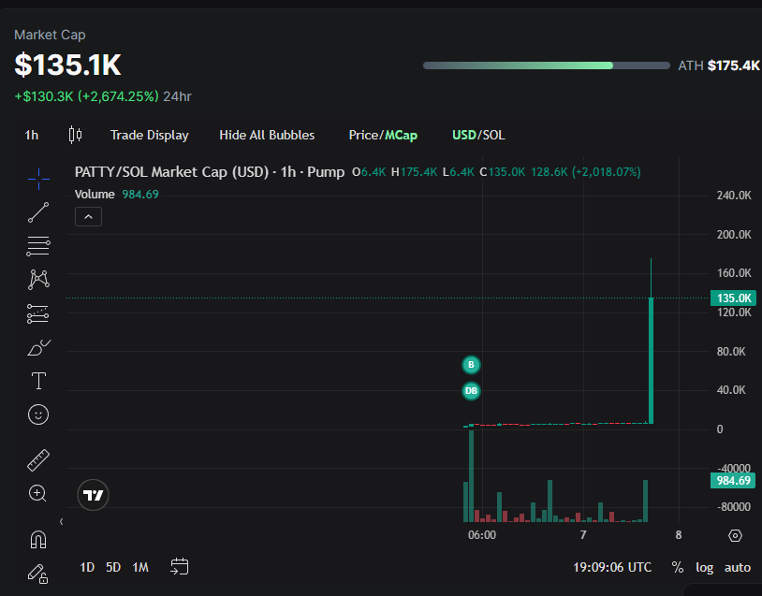Switch USD/SOL currency toggle
This screenshot has height=596, width=762.
[x=478, y=135]
